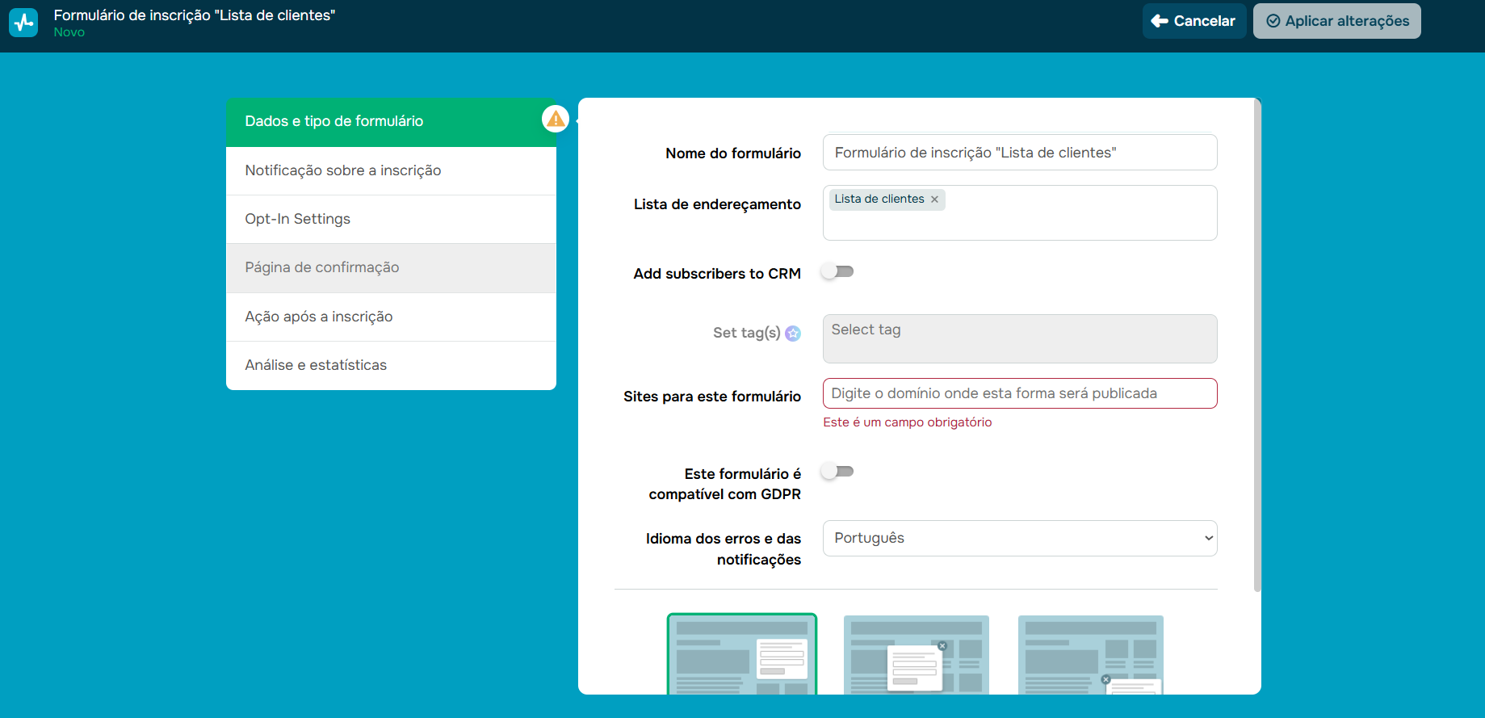1485x718 pixels.
Task: Click the orange warning icon on sidebar
Action: pyautogui.click(x=556, y=120)
